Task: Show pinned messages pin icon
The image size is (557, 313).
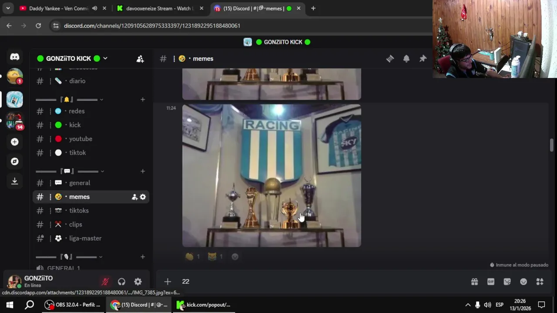Action: (423, 59)
